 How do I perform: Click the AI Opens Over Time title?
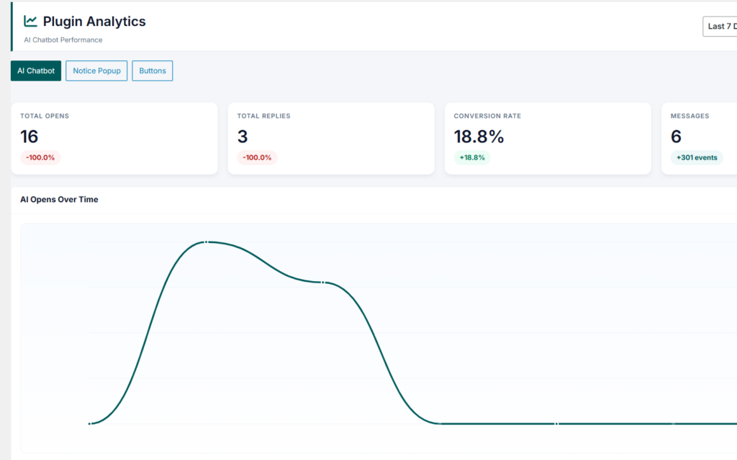[59, 200]
